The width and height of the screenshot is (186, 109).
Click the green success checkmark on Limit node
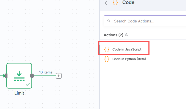coord(28,84)
